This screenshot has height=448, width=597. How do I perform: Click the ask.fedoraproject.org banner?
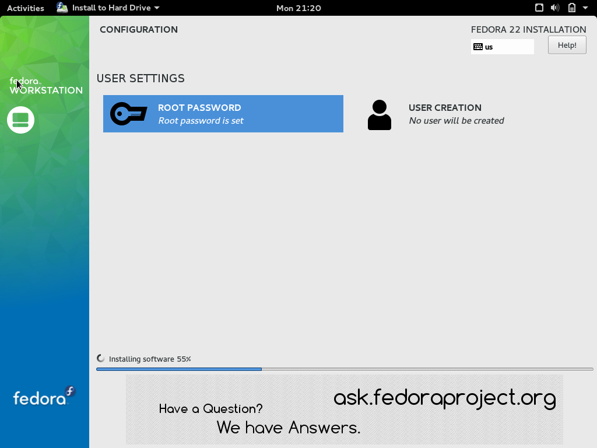click(x=344, y=409)
